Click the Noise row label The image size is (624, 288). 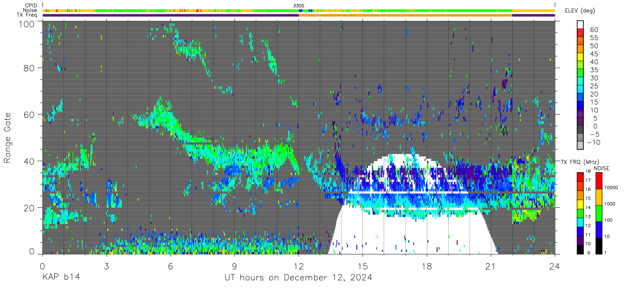[x=30, y=10]
